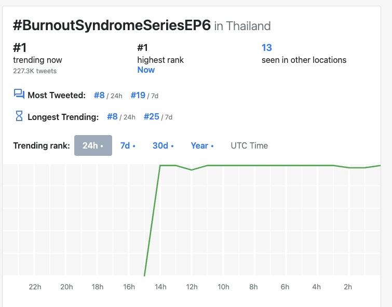Click the highest rank 'Now' link

[x=146, y=70]
